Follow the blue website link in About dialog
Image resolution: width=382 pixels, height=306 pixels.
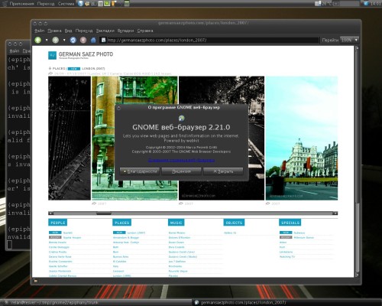point(181,160)
